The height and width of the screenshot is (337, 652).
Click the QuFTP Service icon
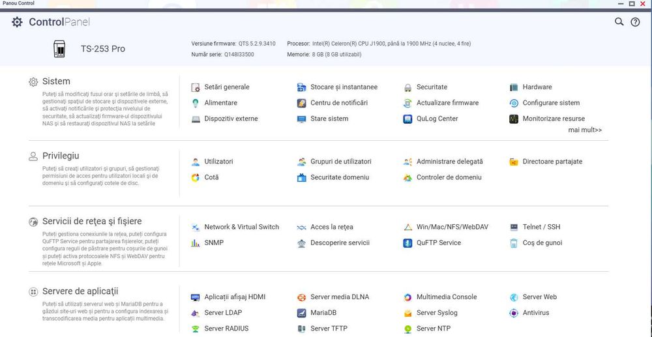click(407, 243)
